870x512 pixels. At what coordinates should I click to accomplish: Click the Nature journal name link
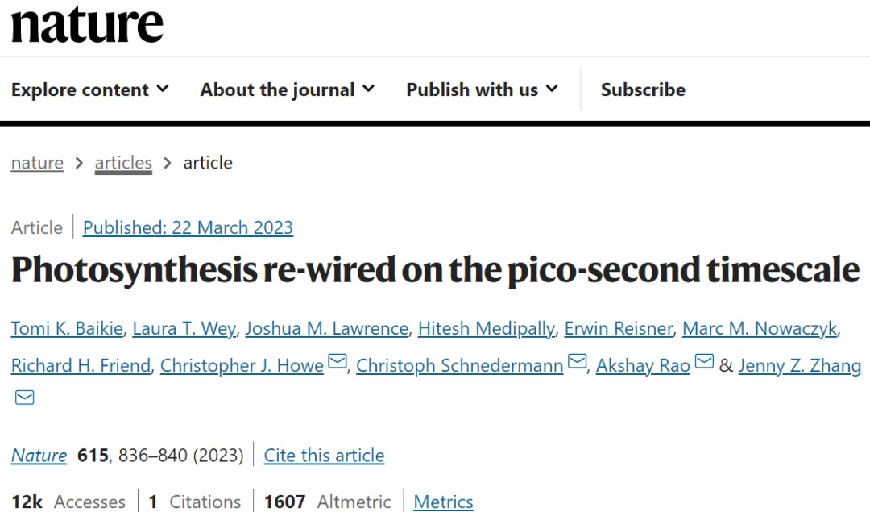click(x=39, y=456)
